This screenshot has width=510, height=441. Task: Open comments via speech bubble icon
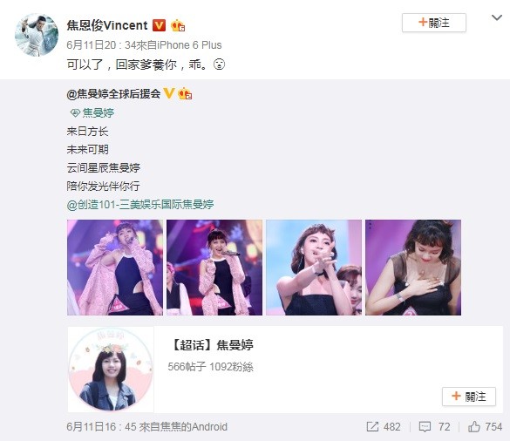tap(425, 427)
